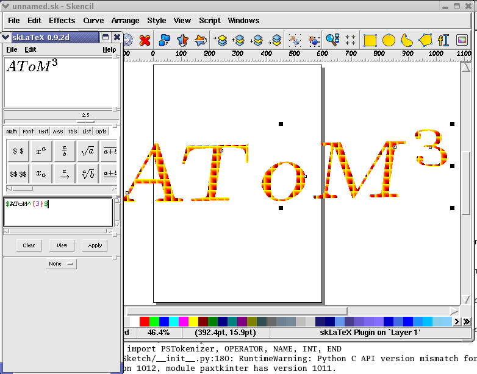Open the None dropdown in skLaTeX
The height and width of the screenshot is (374, 477).
(x=61, y=264)
